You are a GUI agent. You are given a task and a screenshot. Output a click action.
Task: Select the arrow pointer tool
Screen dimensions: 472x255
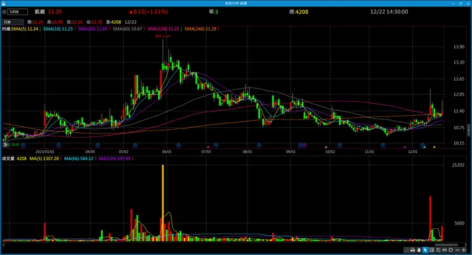click(425, 250)
